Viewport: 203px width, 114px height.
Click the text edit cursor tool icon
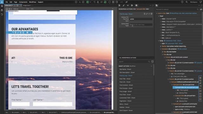(95, 2)
